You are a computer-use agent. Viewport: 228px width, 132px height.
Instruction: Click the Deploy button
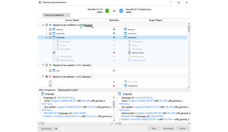coord(182,128)
